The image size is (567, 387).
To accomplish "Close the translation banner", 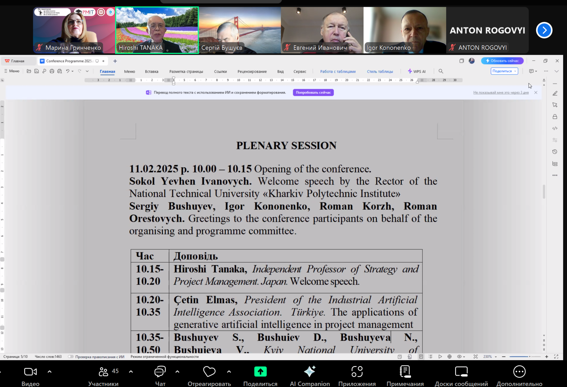I will 536,93.
